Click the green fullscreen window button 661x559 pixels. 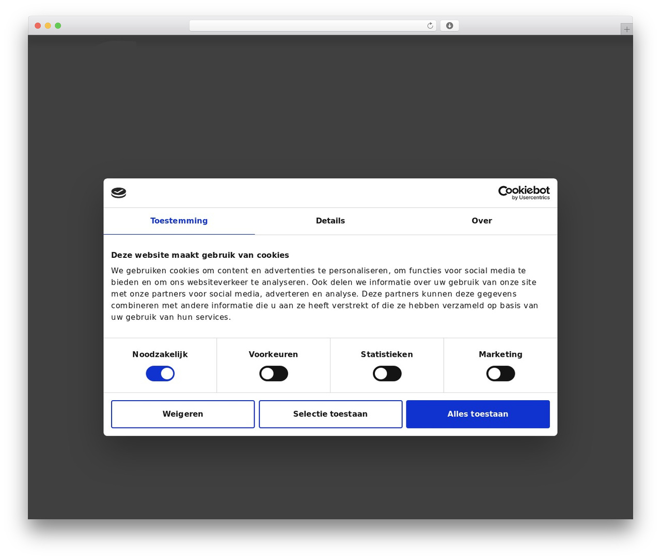(58, 26)
